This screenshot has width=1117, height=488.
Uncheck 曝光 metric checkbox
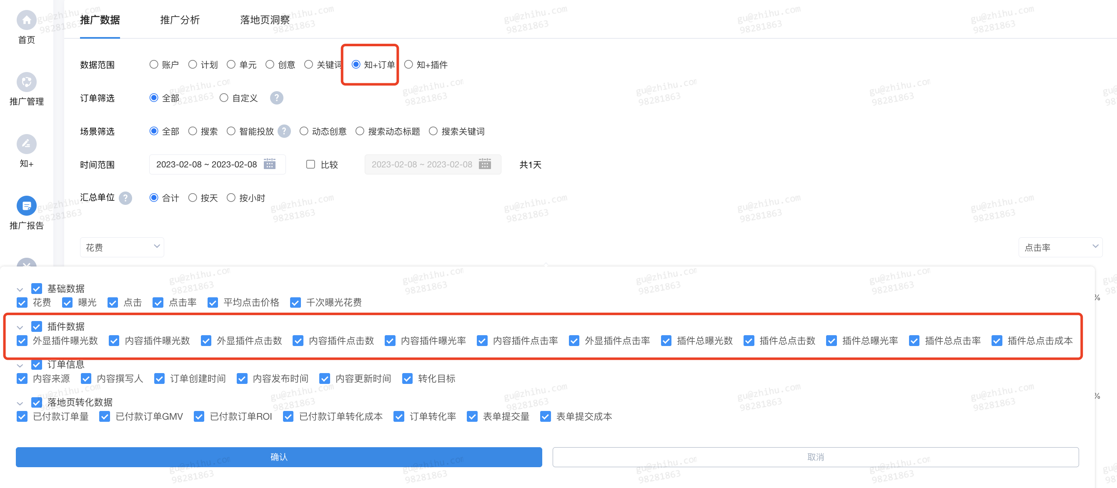(67, 303)
